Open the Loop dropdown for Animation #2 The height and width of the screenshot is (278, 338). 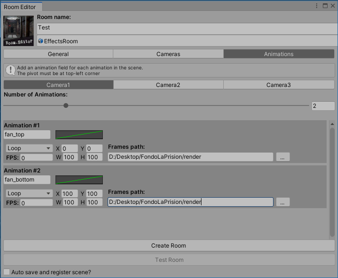click(x=29, y=193)
